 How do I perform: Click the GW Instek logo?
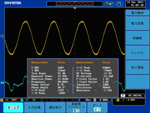[13, 3]
